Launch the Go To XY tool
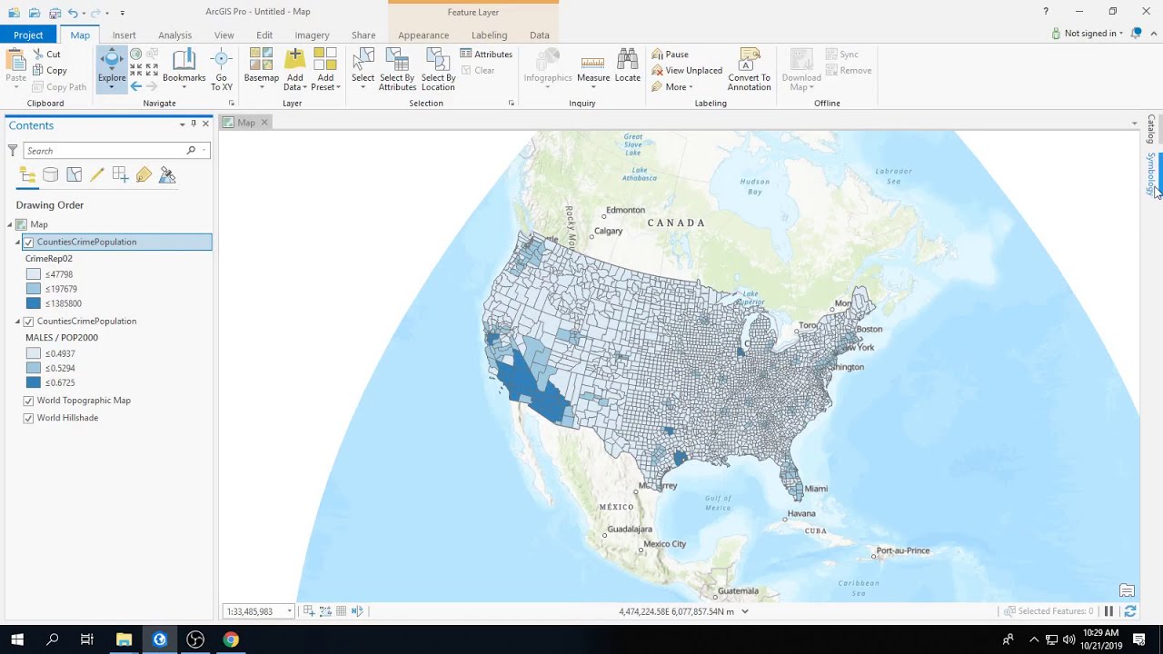This screenshot has width=1163, height=654. click(222, 69)
